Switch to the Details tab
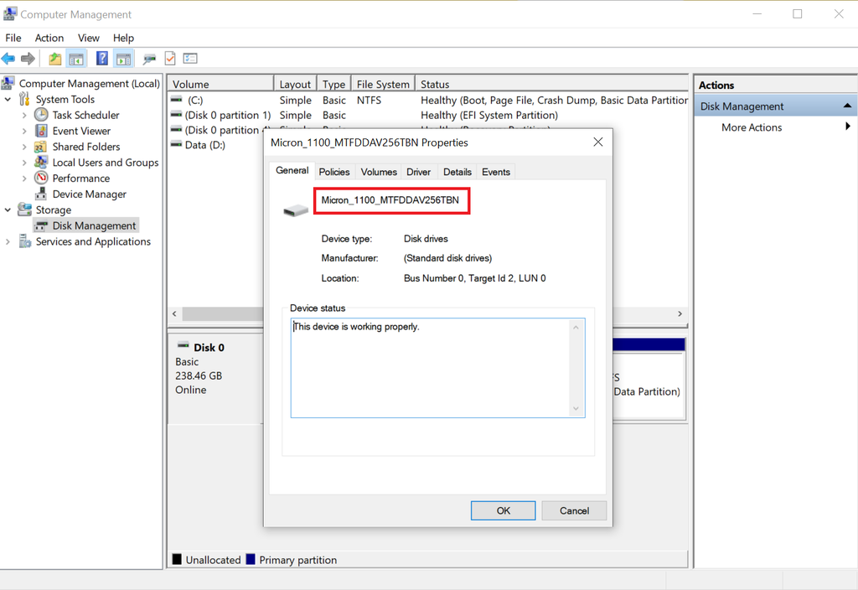 point(457,172)
